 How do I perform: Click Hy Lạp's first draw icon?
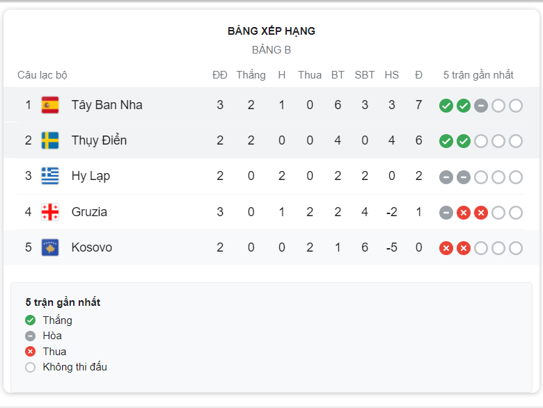tap(446, 177)
